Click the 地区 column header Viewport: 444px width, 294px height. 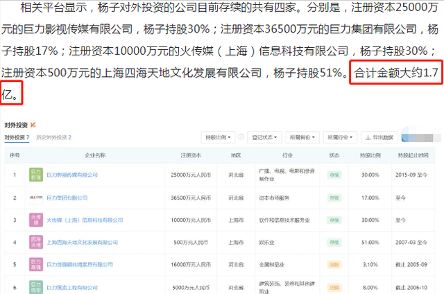coord(236,155)
